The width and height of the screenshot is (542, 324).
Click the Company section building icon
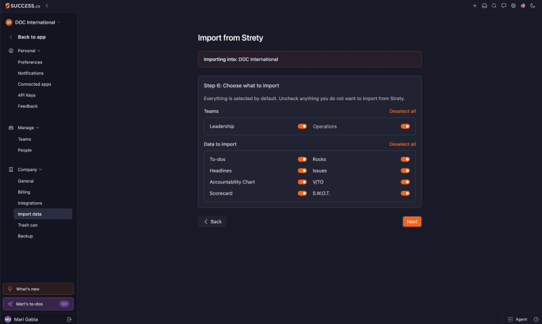(11, 169)
